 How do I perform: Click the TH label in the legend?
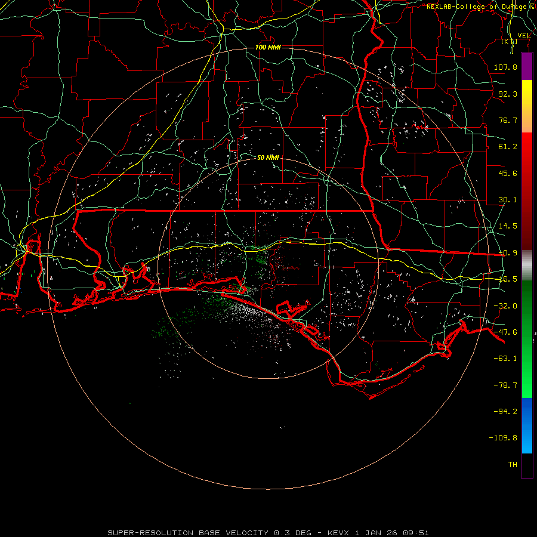click(x=513, y=465)
